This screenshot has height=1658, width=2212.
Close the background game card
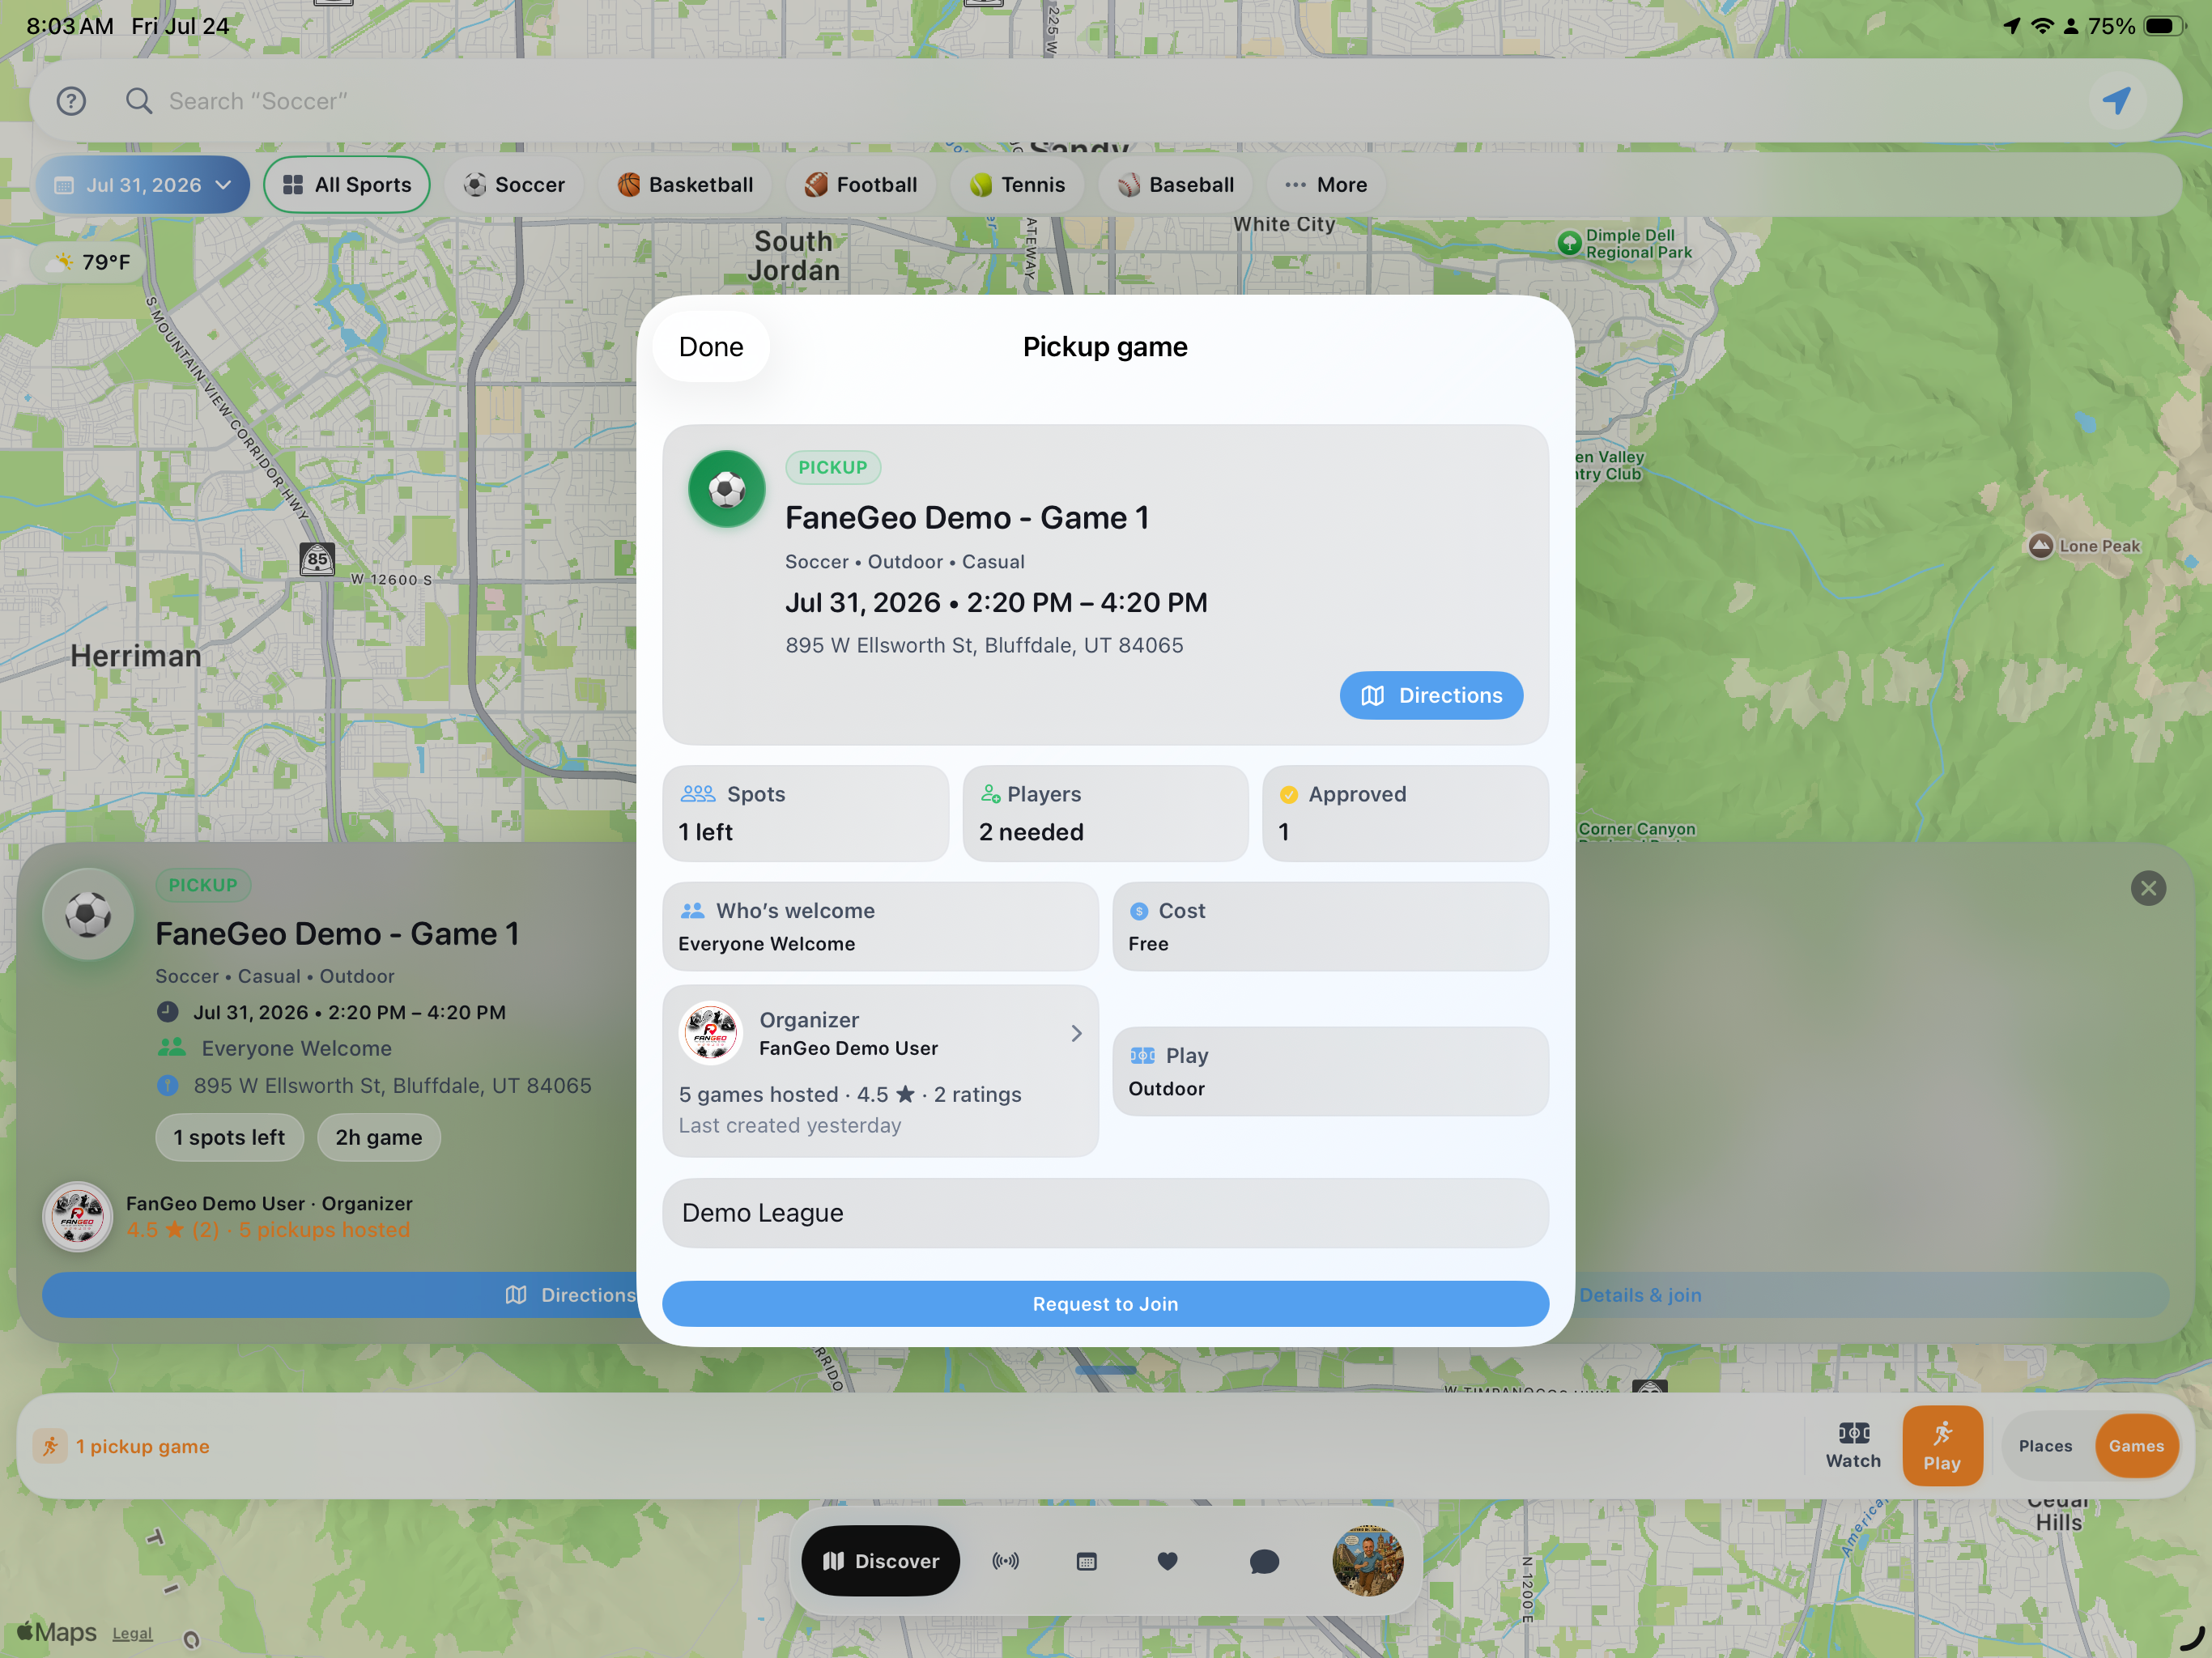click(2148, 888)
